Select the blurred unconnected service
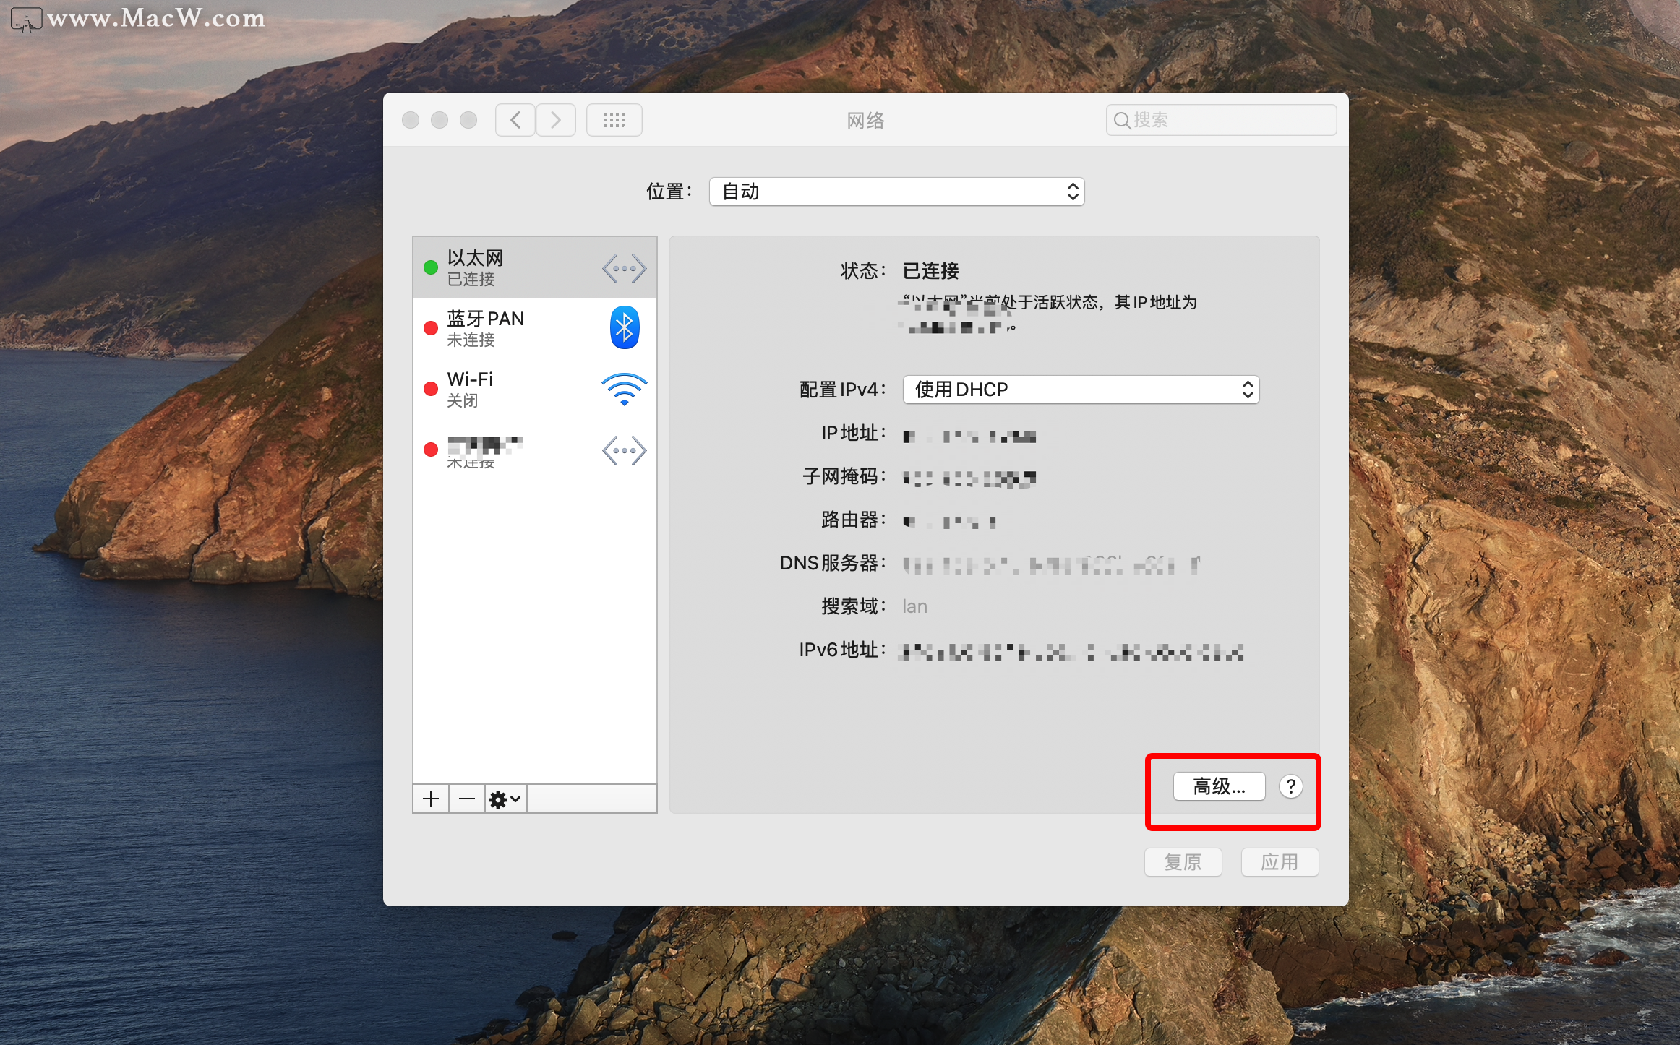This screenshot has width=1680, height=1045. 506,450
